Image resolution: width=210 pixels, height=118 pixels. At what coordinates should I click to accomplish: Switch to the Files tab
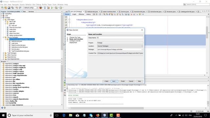24,12
